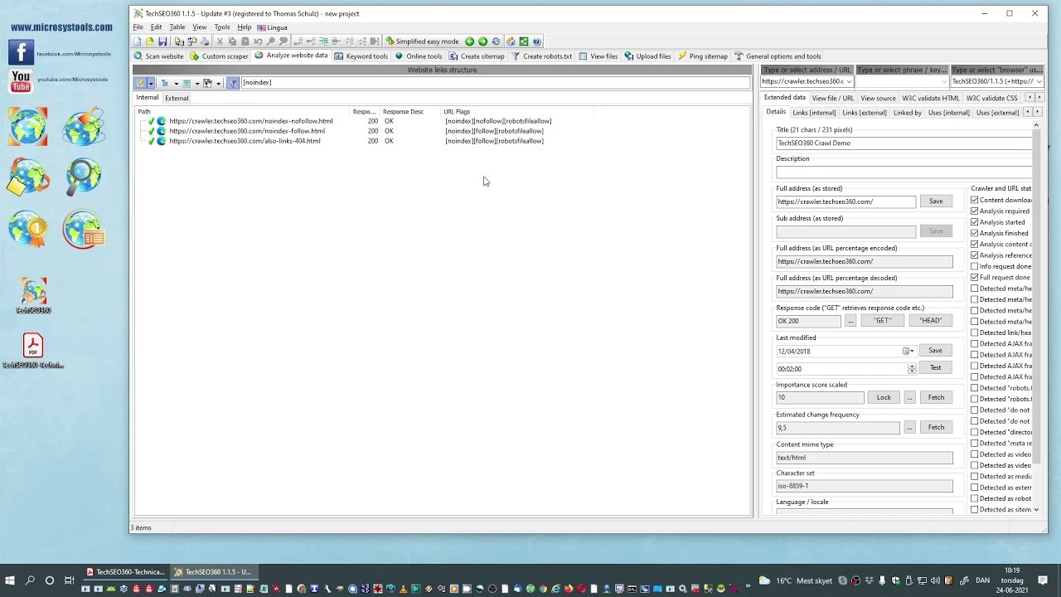This screenshot has width=1061, height=597.
Task: Open Facebook Microsystools shortcut icon
Action: coord(22,52)
